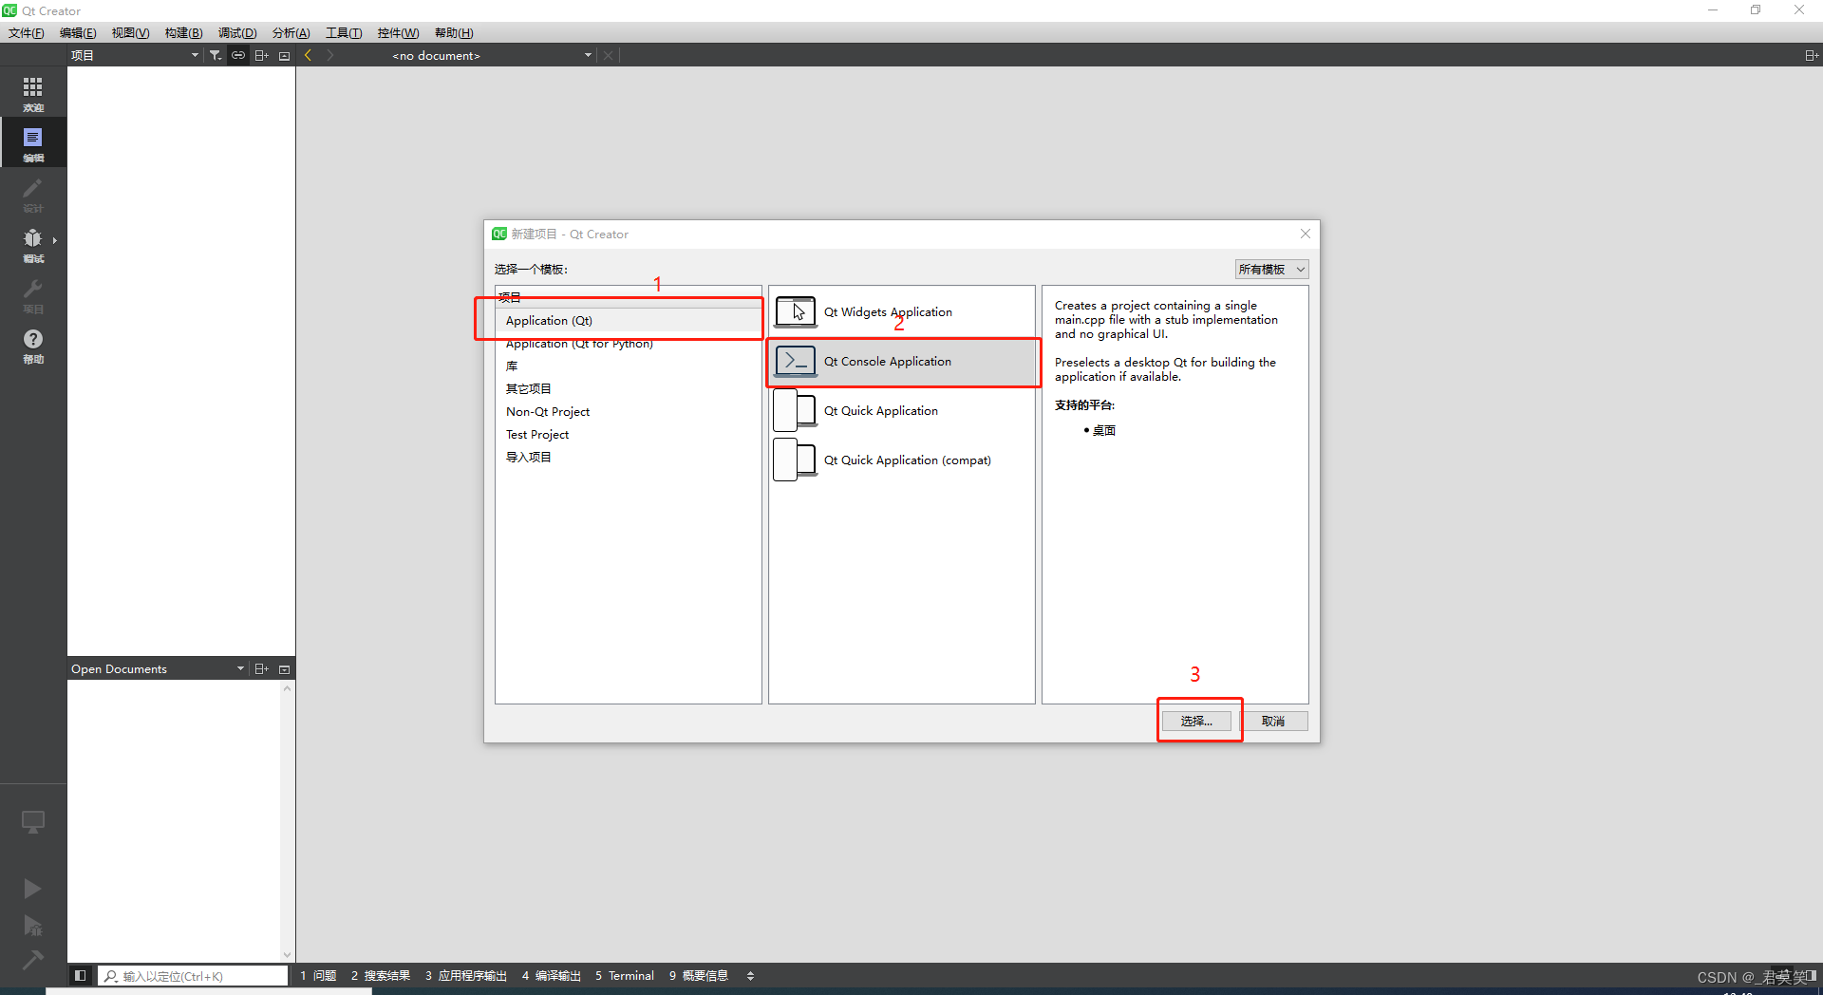The image size is (1823, 995).
Task: Split the editor area icon at right
Action: pos(1811,55)
